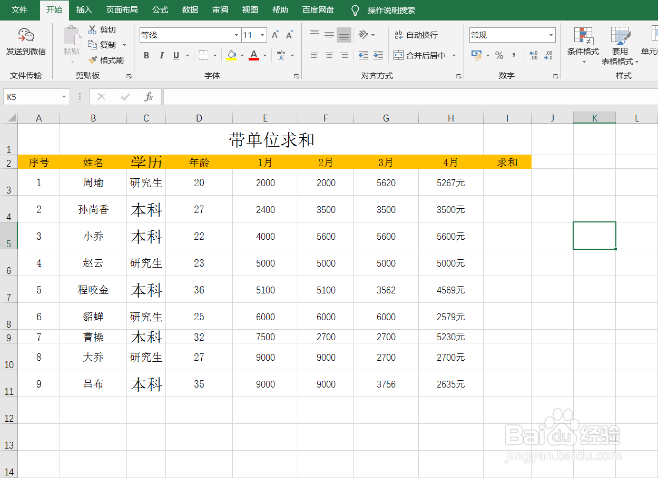
Task: Switch to the 公式 tab
Action: point(160,10)
